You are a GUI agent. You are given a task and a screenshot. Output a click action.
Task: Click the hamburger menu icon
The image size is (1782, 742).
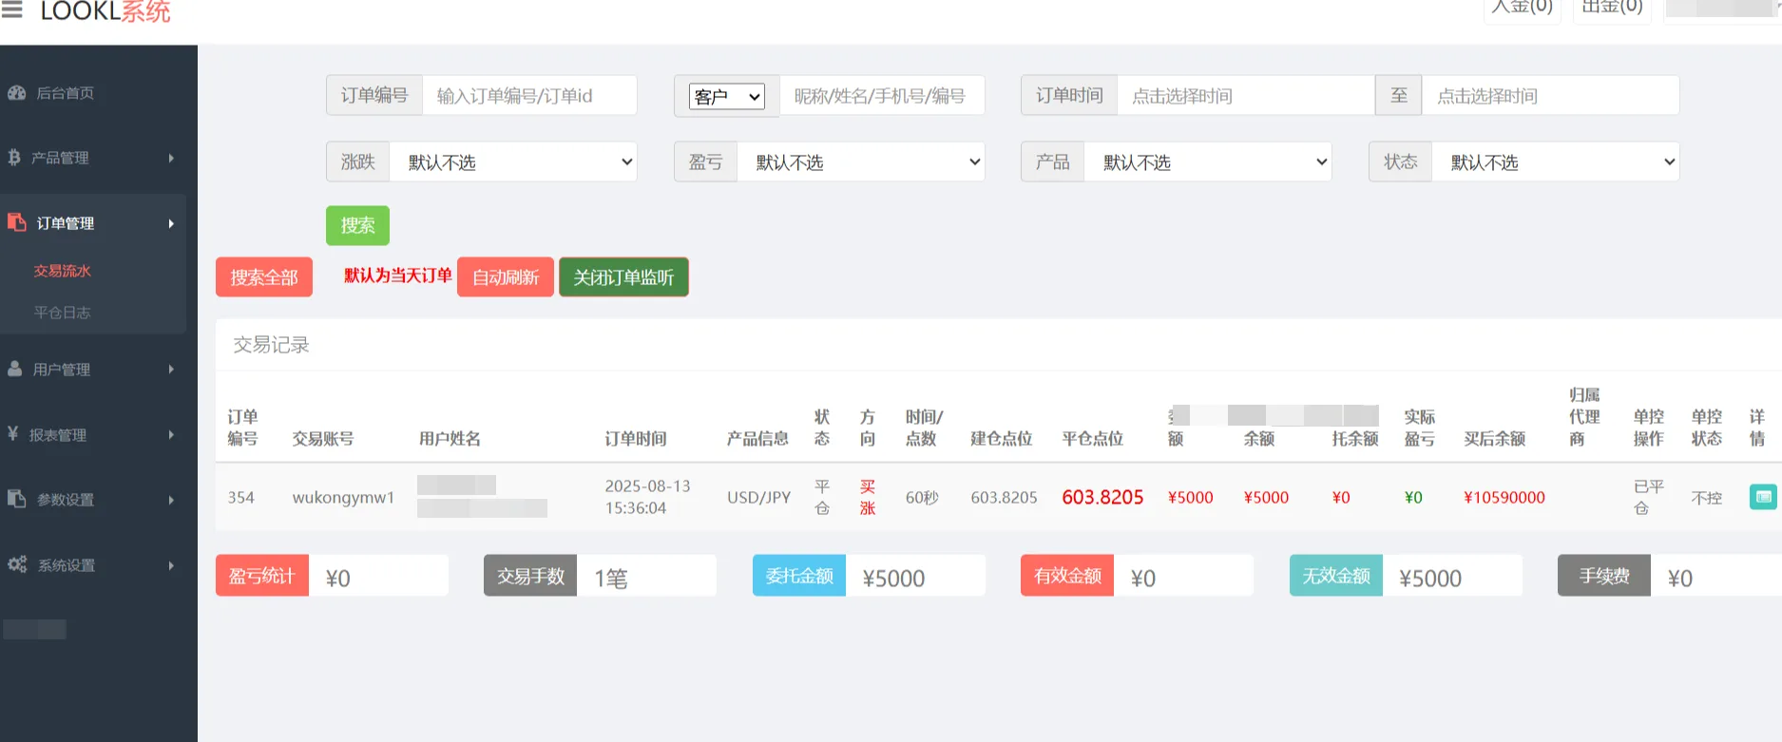(x=11, y=10)
